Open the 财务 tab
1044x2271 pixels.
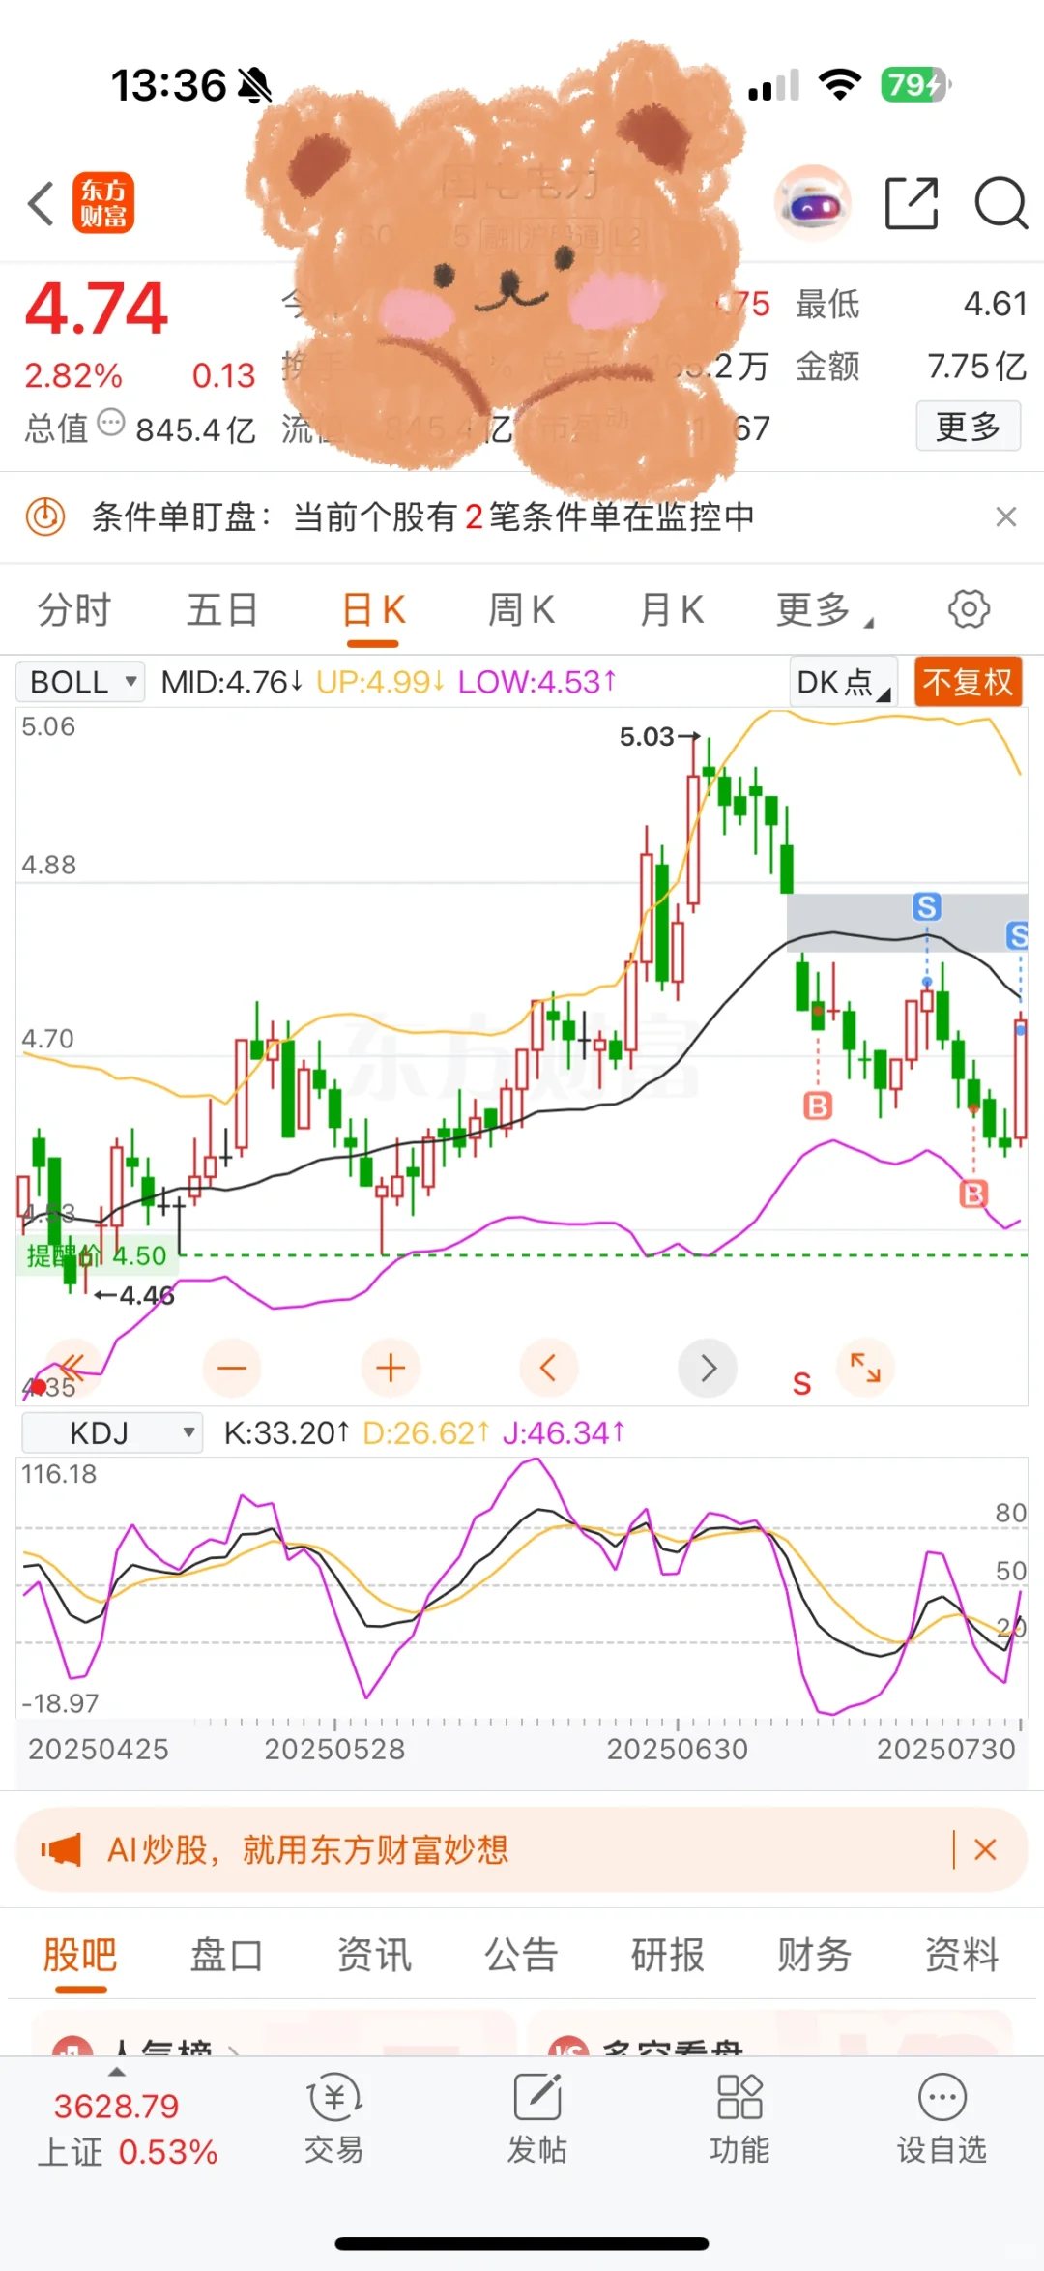pyautogui.click(x=815, y=1955)
